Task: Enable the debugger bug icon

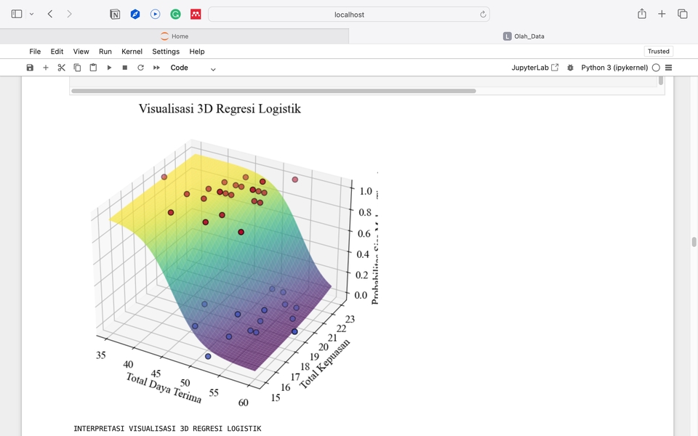Action: [x=570, y=68]
